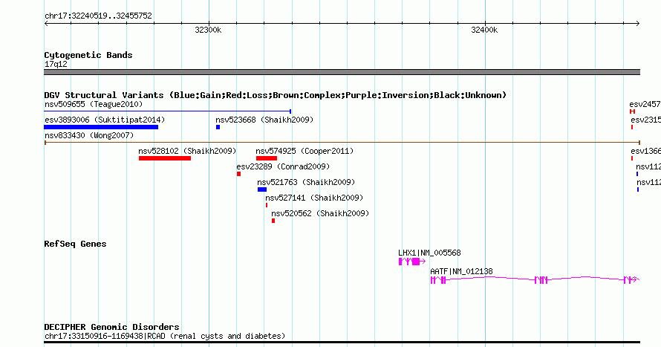Select the small red nsv520562 loss block

coord(273,221)
